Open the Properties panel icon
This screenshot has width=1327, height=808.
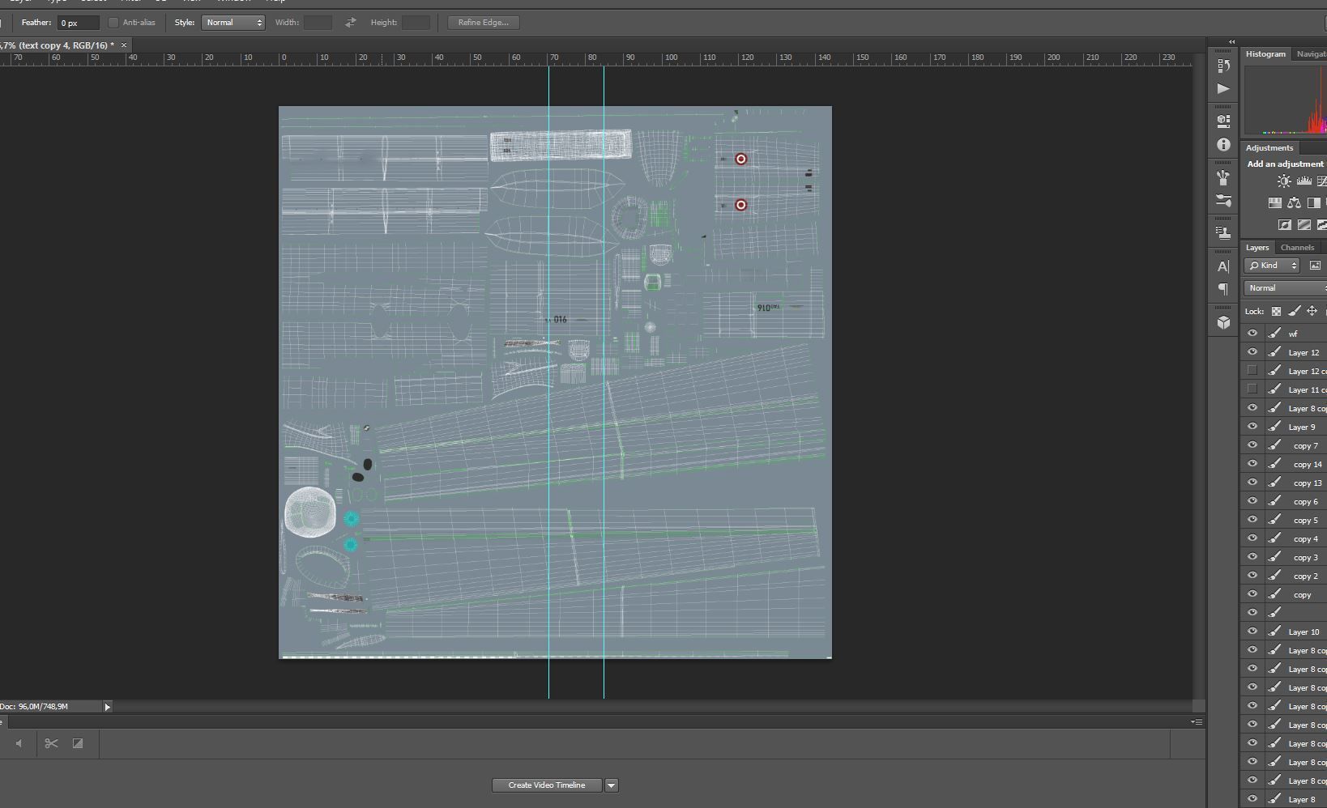point(1223,121)
